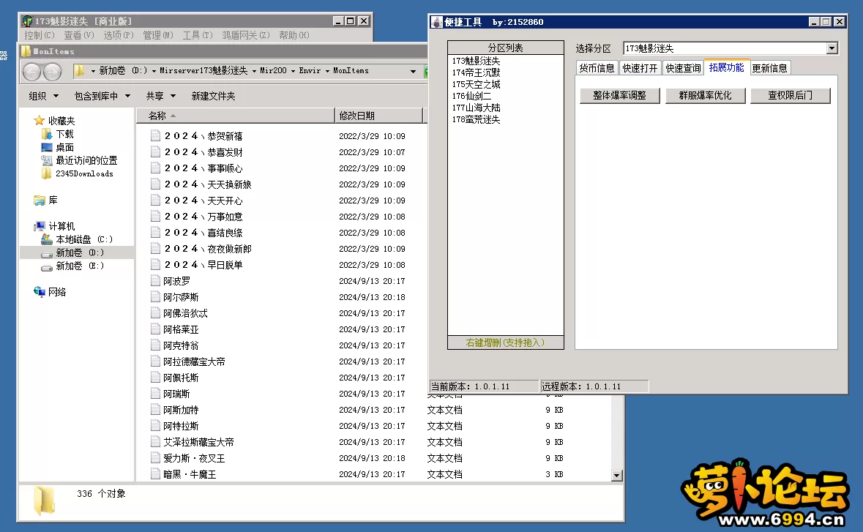Click the Forward navigation arrow in Explorer
Screen dimensions: 863x532
click(x=52, y=72)
